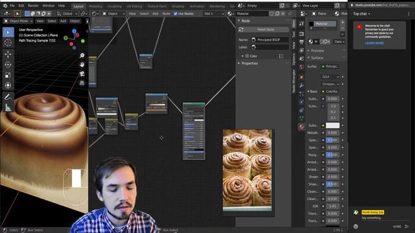
Task: Expand the Preview panel
Action: [317, 50]
